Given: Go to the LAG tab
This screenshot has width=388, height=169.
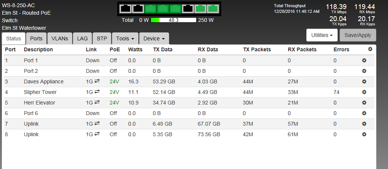Looking at the screenshot, I should pyautogui.click(x=82, y=38).
